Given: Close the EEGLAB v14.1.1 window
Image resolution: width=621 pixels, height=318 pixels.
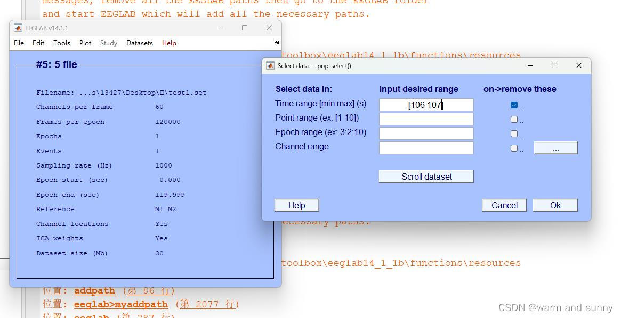Looking at the screenshot, I should tap(269, 28).
